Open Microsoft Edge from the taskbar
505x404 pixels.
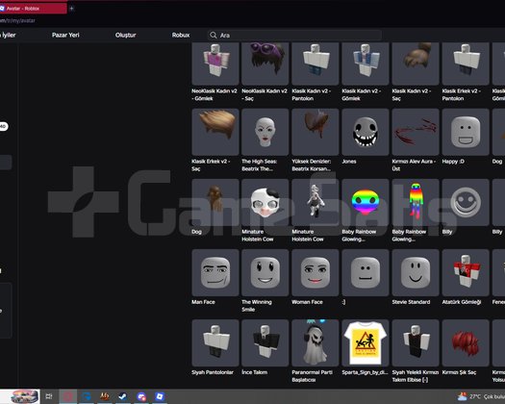click(x=86, y=396)
